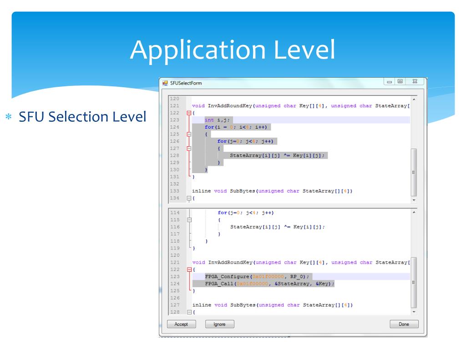Click the Done button
The width and height of the screenshot is (466, 349).
click(x=404, y=324)
